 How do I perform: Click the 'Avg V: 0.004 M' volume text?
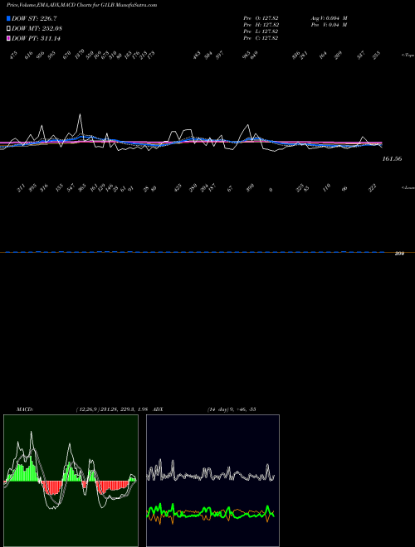coord(329,18)
